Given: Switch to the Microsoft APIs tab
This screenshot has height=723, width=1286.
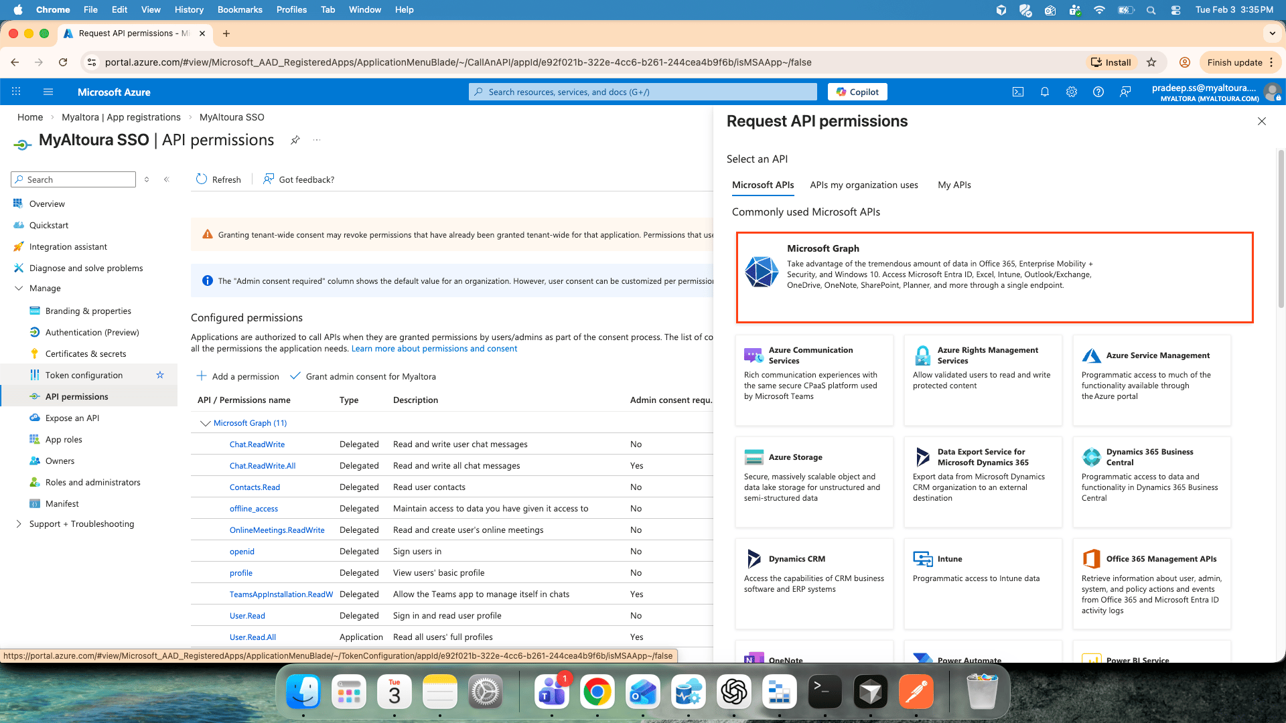Looking at the screenshot, I should (763, 185).
